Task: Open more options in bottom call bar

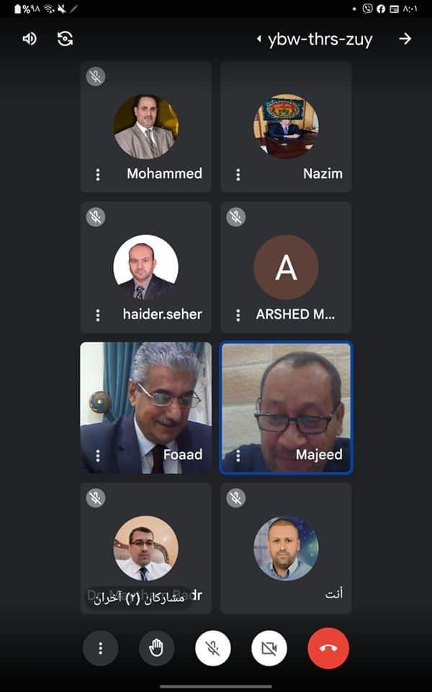Action: pos(101,648)
